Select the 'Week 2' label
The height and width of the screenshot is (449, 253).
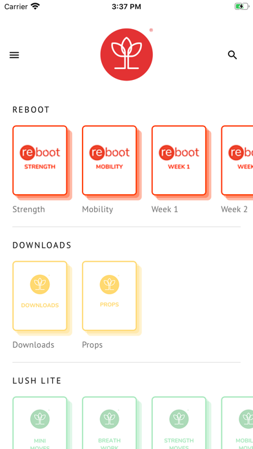pyautogui.click(x=234, y=210)
